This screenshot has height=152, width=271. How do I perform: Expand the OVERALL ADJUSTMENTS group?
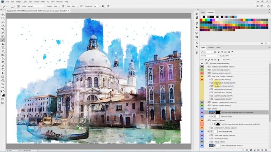207,67
